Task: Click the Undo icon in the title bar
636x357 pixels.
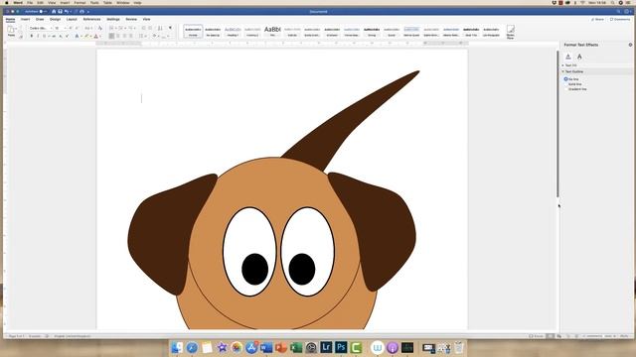Action: [67, 11]
